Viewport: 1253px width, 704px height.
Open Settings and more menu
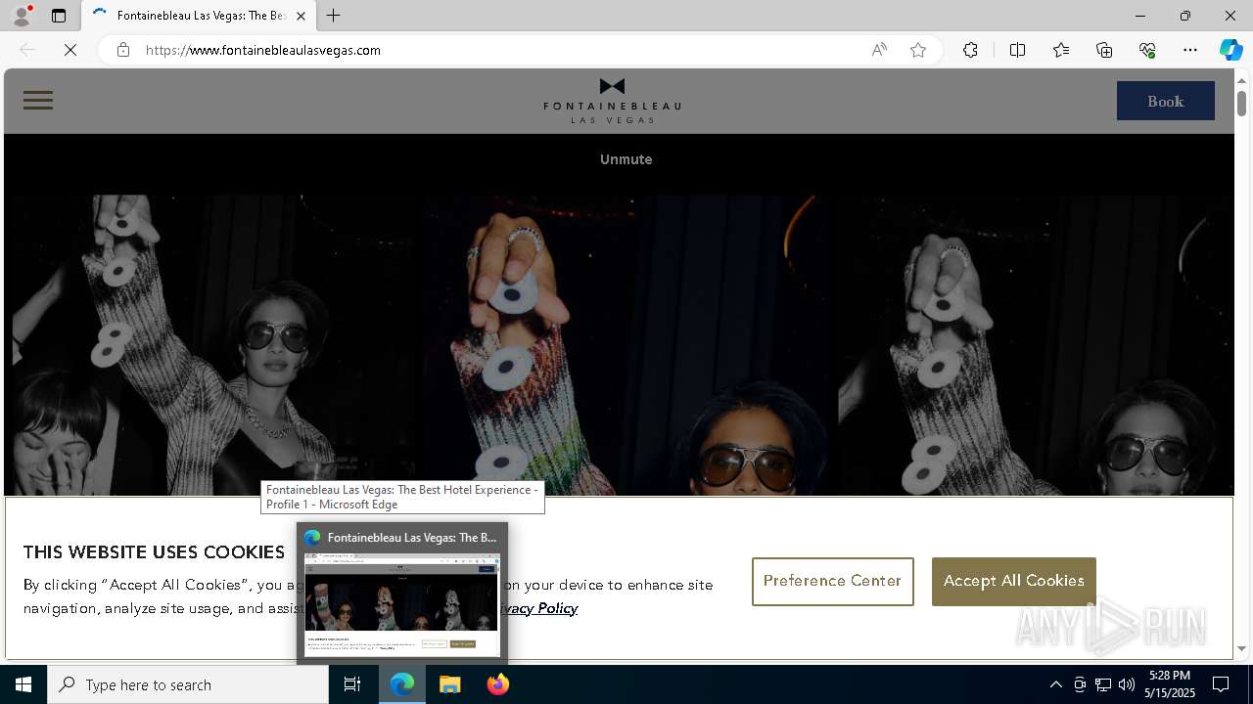click(1190, 50)
